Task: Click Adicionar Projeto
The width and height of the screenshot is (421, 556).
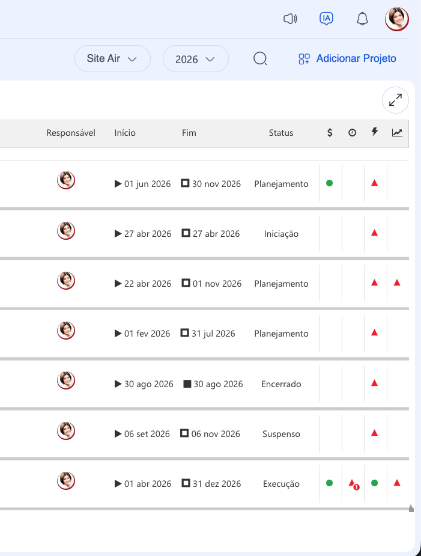Action: [x=347, y=58]
